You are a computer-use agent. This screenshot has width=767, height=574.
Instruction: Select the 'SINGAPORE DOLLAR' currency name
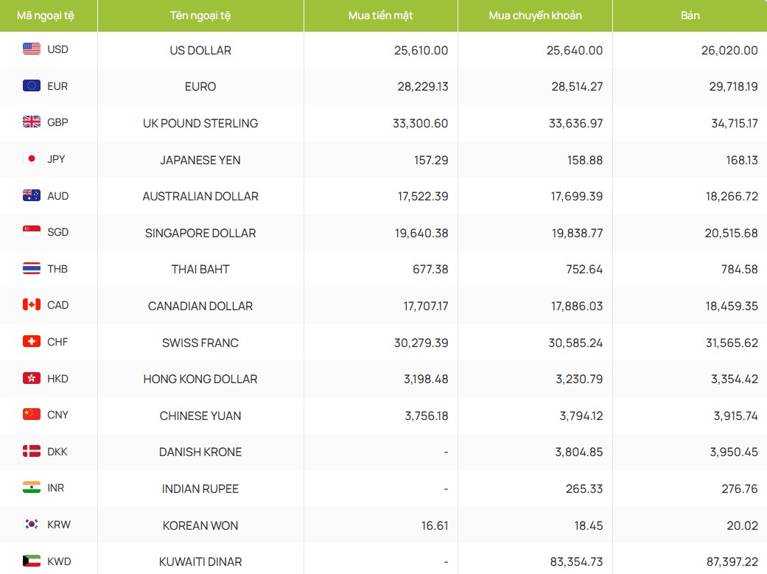click(x=200, y=233)
